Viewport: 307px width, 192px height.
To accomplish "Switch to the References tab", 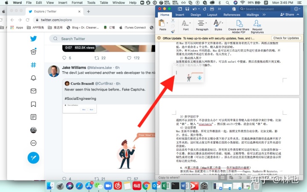I will tap(232, 15).
